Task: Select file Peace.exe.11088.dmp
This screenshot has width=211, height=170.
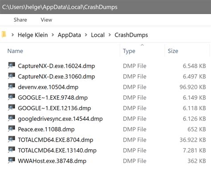Action: pos(46,129)
